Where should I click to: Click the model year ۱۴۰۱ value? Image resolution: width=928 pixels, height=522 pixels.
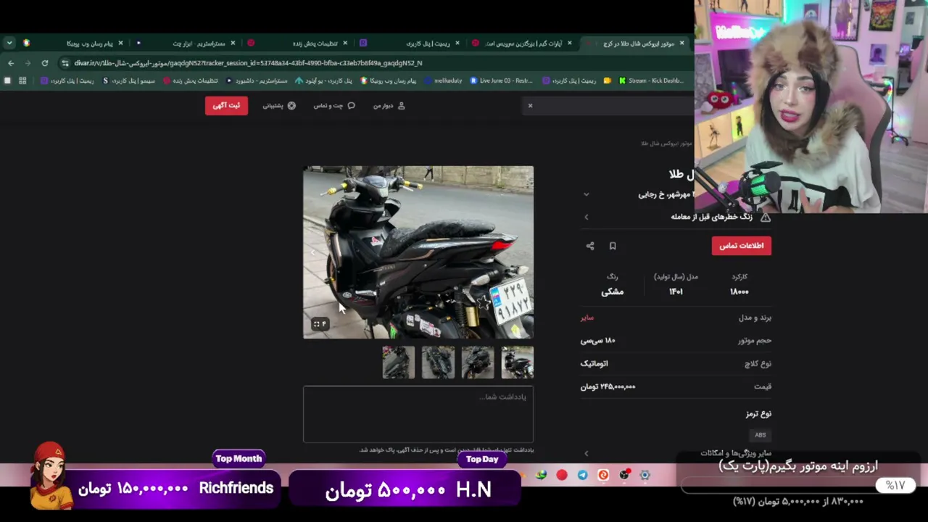[676, 291]
